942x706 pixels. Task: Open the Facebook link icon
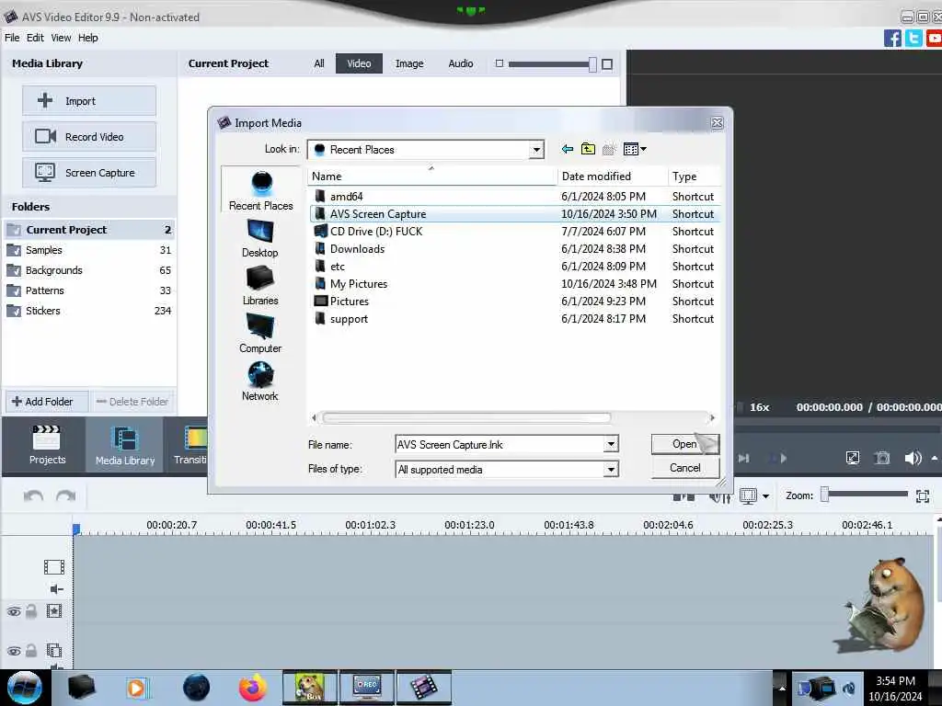(892, 39)
